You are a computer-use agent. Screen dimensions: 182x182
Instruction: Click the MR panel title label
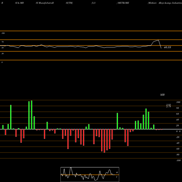(162, 95)
